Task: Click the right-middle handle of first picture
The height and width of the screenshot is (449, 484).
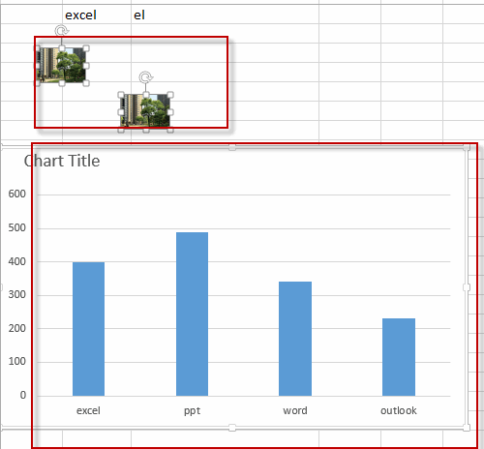Action: coord(86,66)
